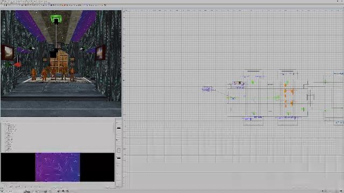Select the left wall painting in 3D view
Viewport: 344px width, 193px height.
(8, 53)
